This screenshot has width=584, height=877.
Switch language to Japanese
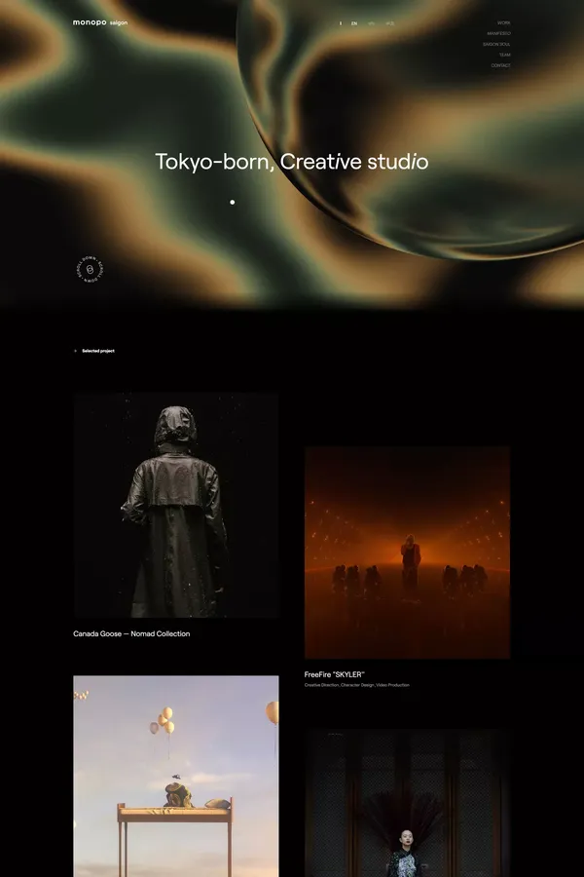[390, 23]
